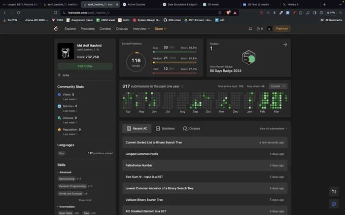The image size is (345, 215).
Task: Click the Easy solved progress bar
Action: click(x=175, y=52)
